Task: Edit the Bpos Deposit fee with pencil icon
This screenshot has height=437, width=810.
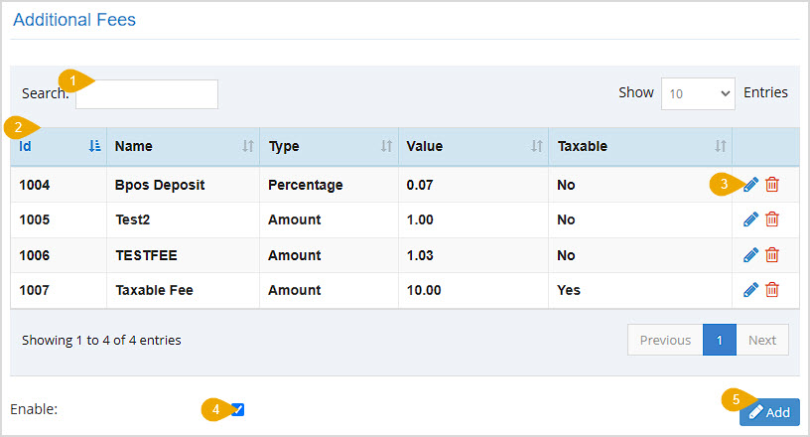Action: [750, 185]
